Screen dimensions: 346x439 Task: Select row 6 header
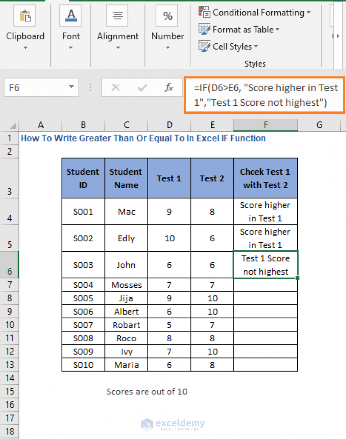pyautogui.click(x=9, y=265)
